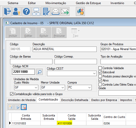Open the Editar menu in menu bar
Screen dimensions: 136x128
pyautogui.click(x=32, y=3)
